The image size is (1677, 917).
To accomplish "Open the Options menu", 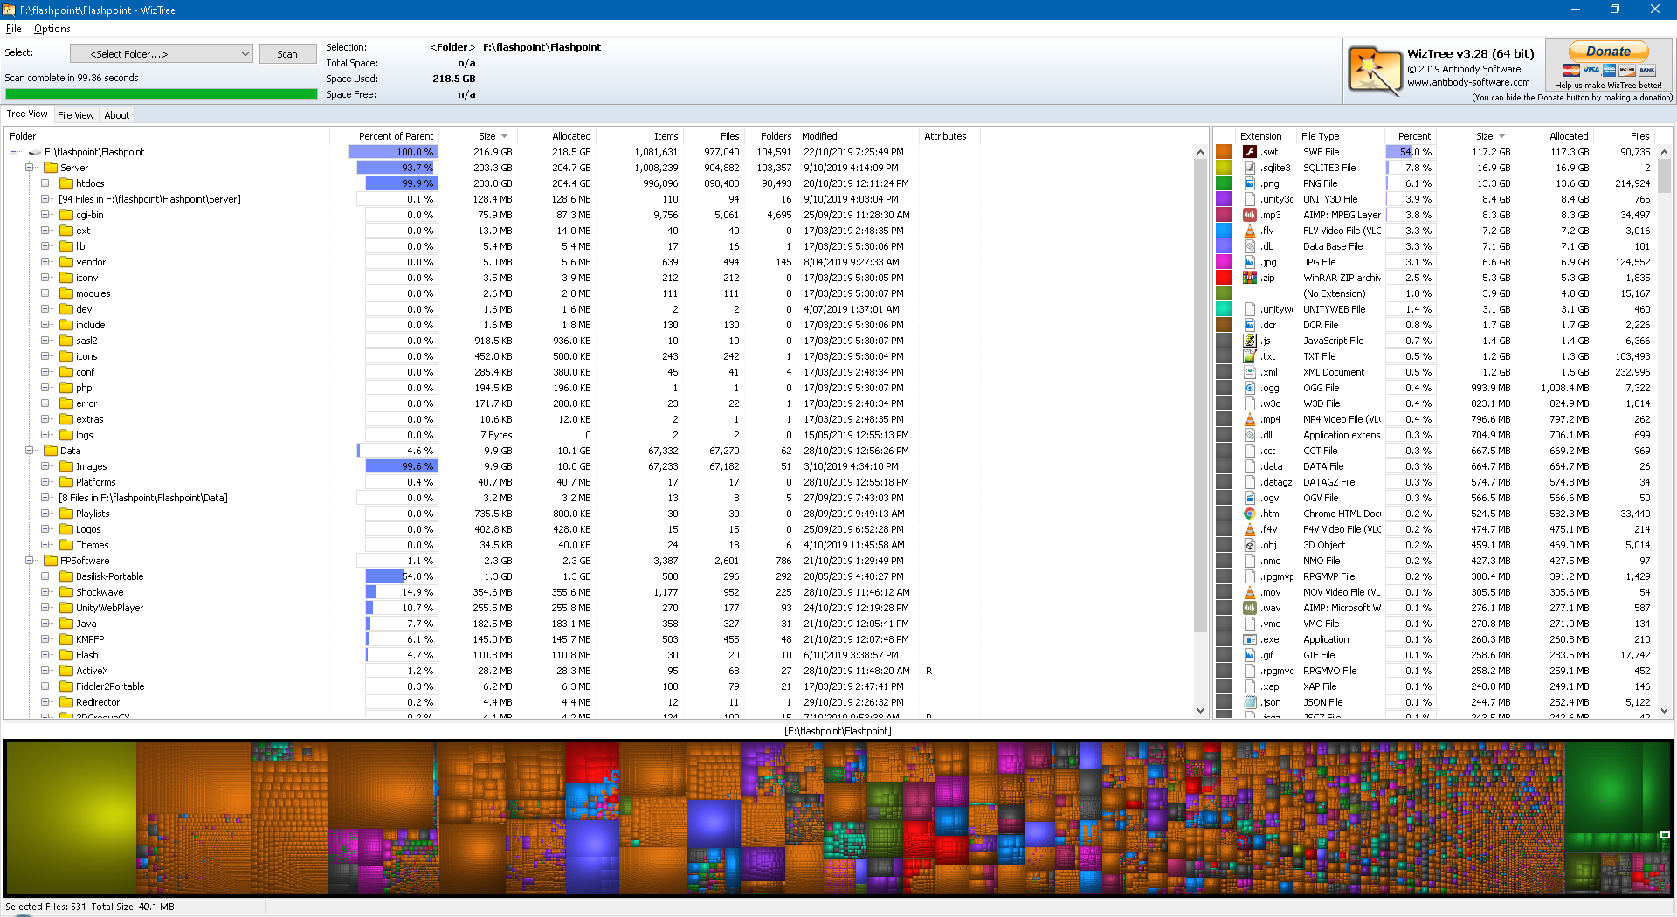I will [x=52, y=29].
